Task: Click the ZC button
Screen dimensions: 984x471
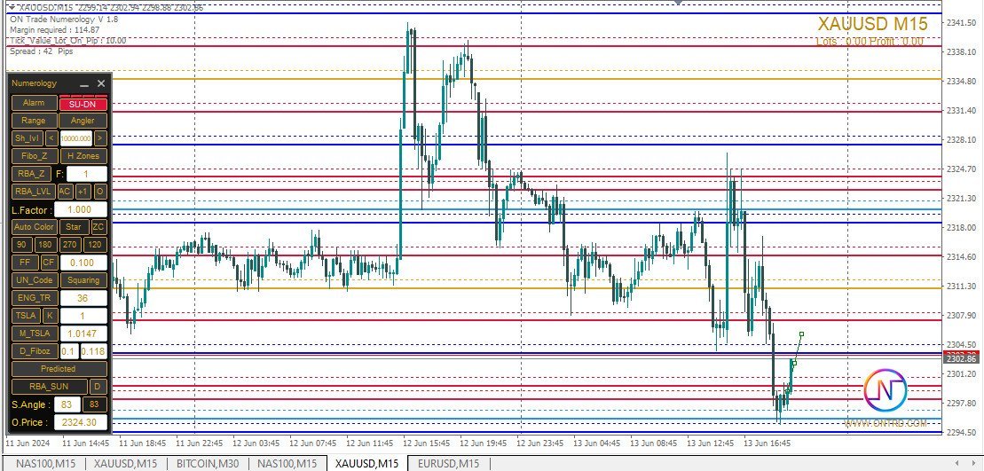Action: click(x=99, y=226)
